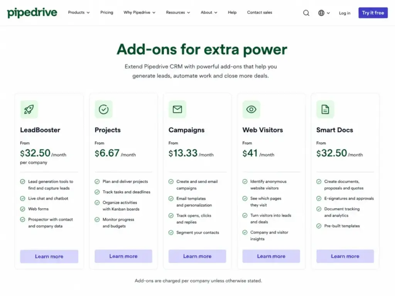
Task: Click the Projects checkmark circle icon
Action: tap(103, 109)
